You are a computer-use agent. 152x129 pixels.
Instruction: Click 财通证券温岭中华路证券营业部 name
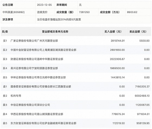(x=37, y=59)
